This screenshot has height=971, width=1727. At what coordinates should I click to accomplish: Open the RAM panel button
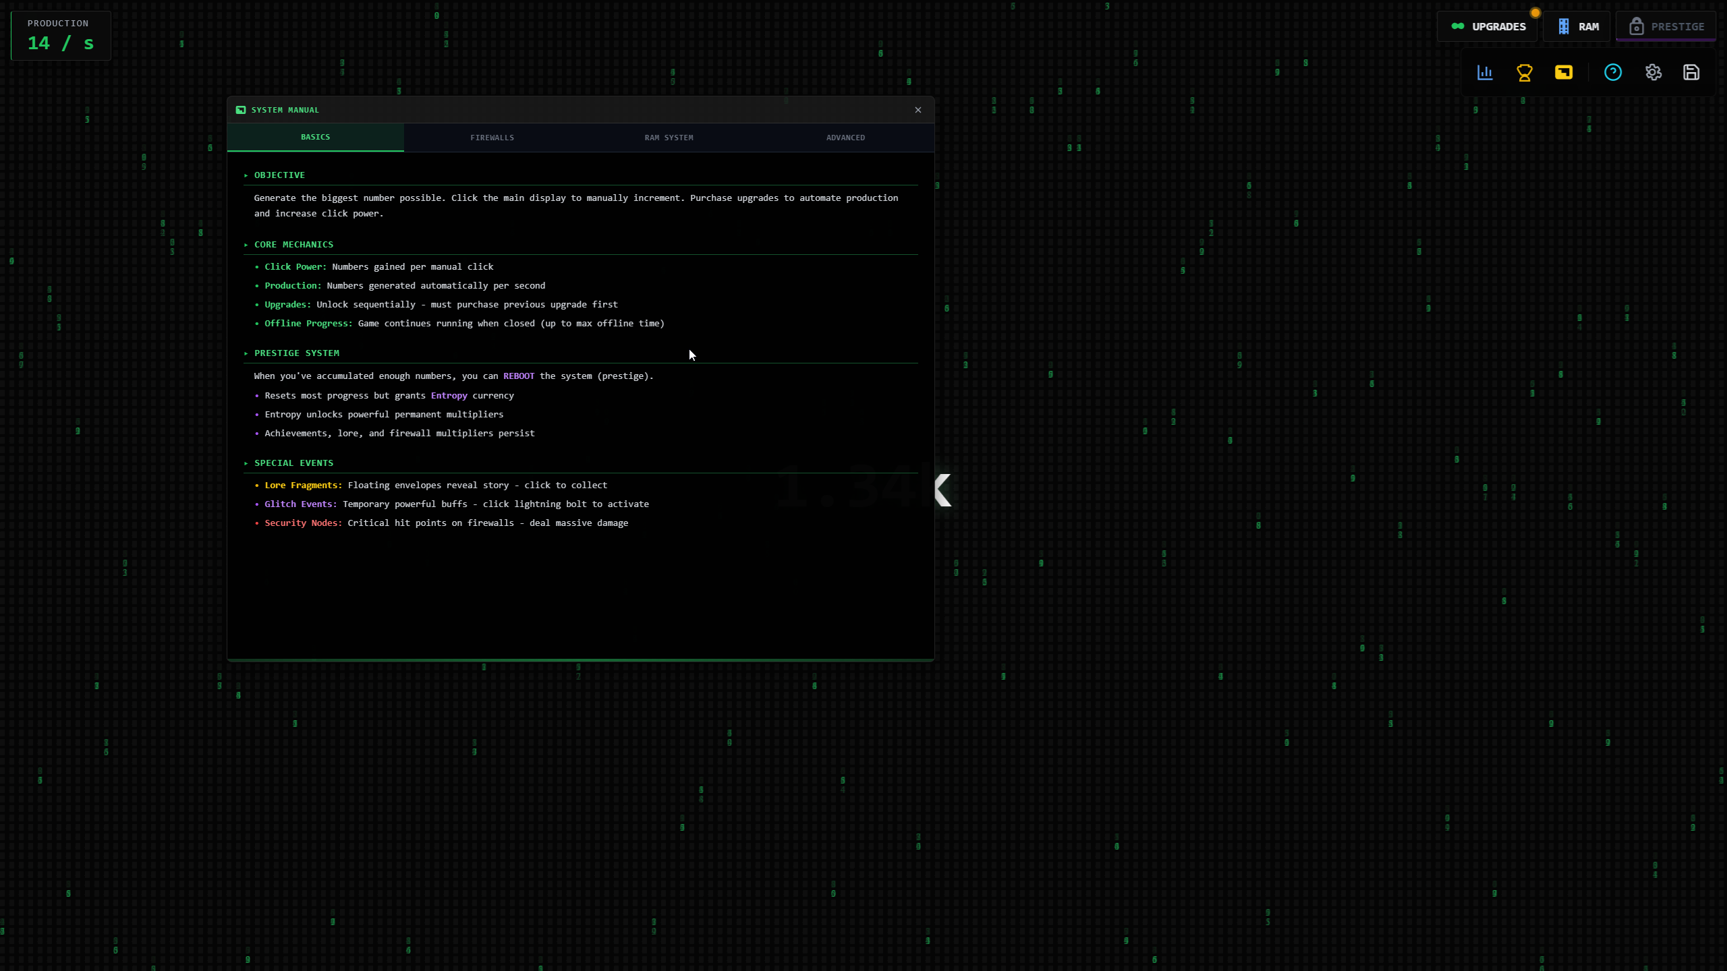click(x=1577, y=27)
